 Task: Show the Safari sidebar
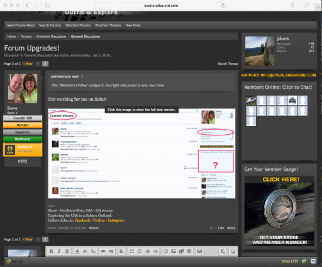(x=47, y=6)
